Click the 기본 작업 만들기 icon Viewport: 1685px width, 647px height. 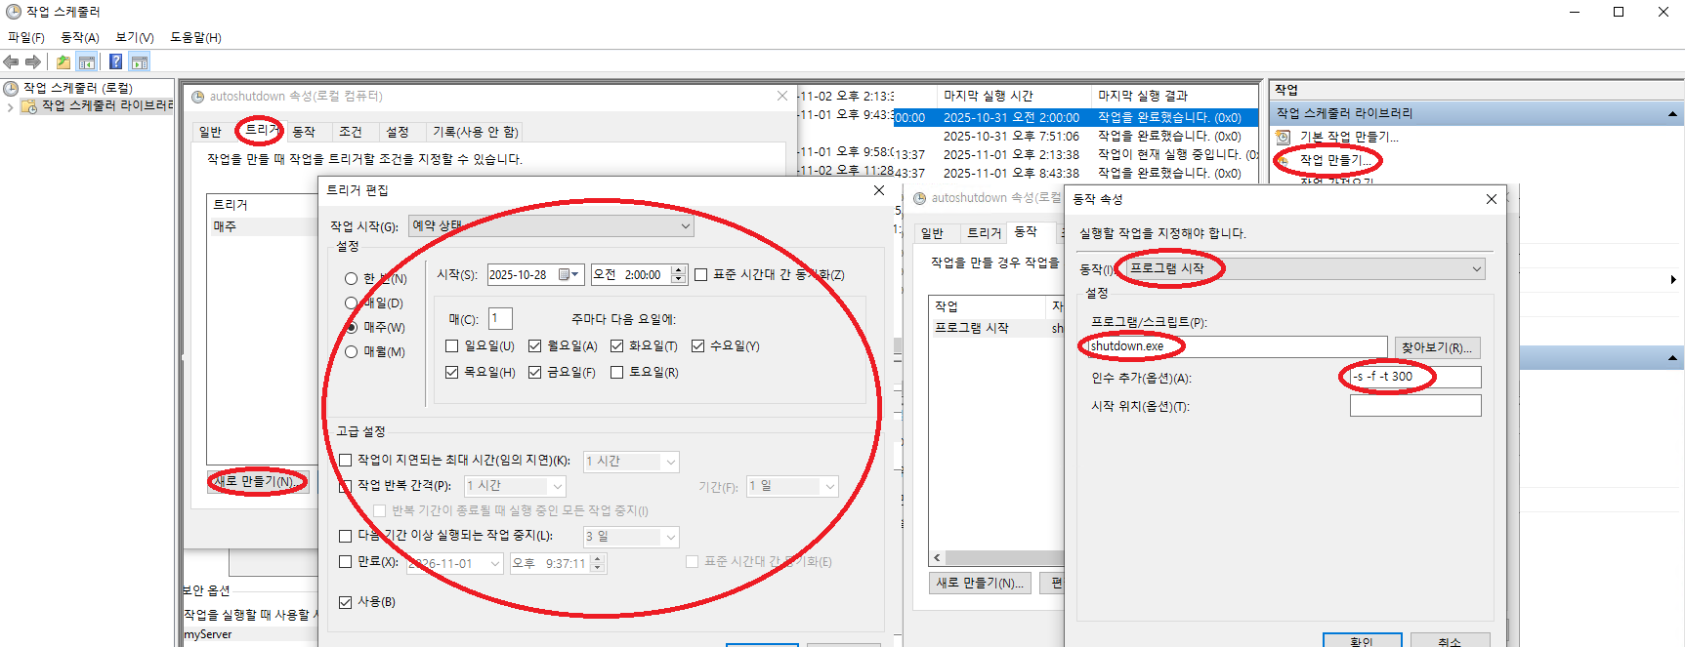(1284, 138)
